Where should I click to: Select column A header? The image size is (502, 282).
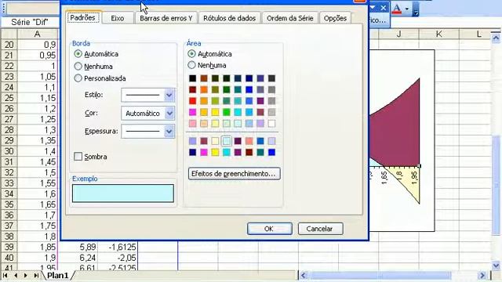[37, 34]
